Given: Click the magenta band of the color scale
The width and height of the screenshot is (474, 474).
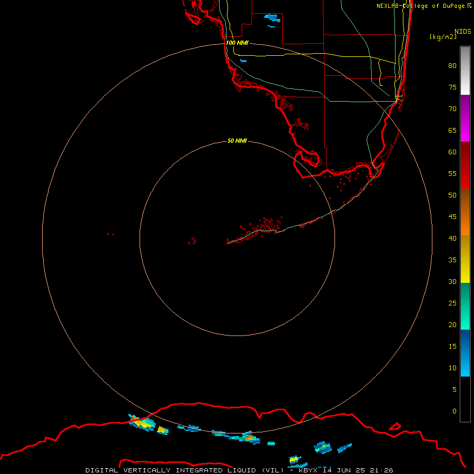Looking at the screenshot, I should [x=465, y=118].
